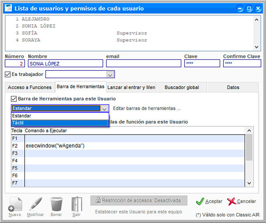Image resolution: width=266 pixels, height=223 pixels.
Task: Focus the Clave password field
Action: (x=202, y=64)
